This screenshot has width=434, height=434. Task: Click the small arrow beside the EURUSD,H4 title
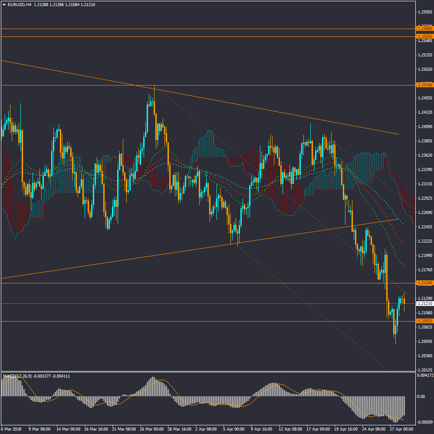[x=4, y=5]
